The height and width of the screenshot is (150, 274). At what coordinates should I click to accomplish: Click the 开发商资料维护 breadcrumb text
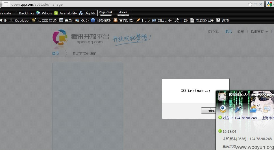(x=84, y=54)
